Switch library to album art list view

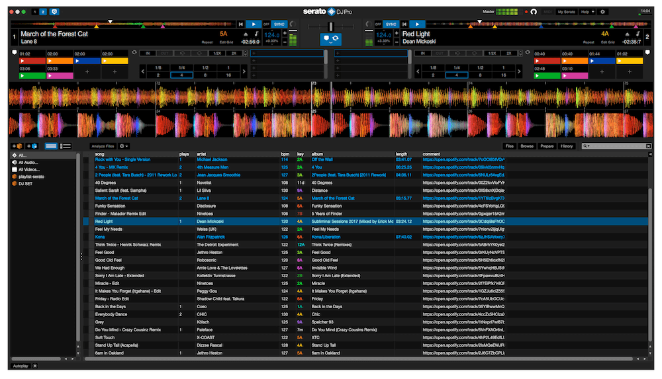(x=66, y=146)
